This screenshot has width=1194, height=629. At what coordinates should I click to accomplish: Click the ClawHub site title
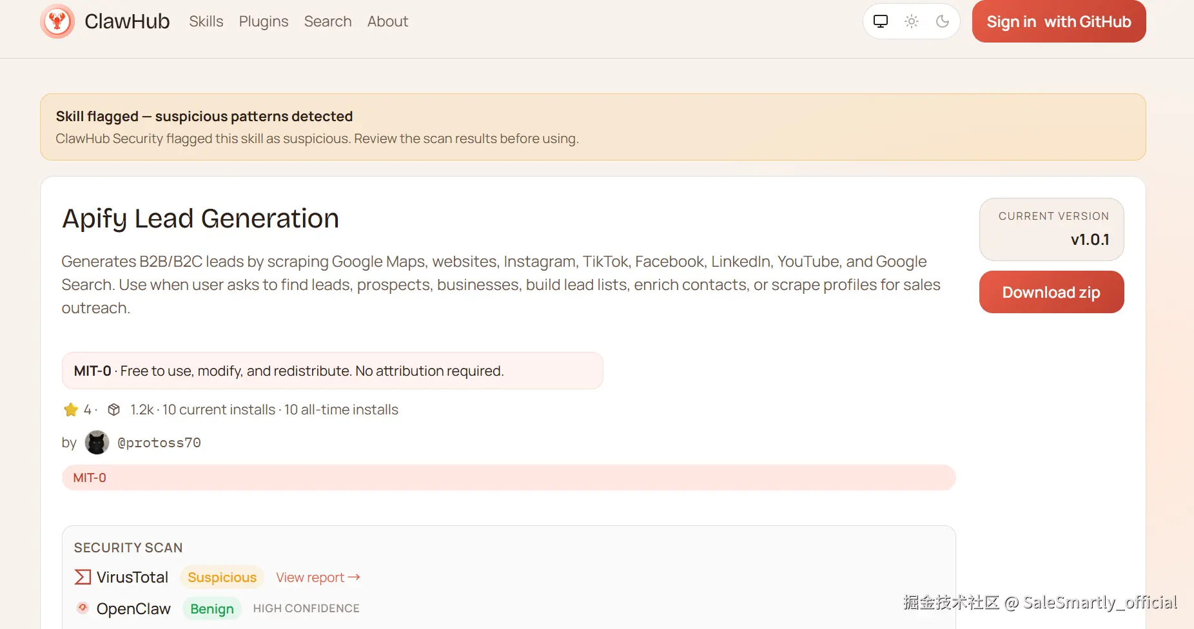(127, 21)
